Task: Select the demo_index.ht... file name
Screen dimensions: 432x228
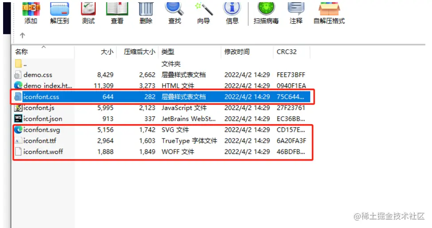Action: tap(48, 86)
